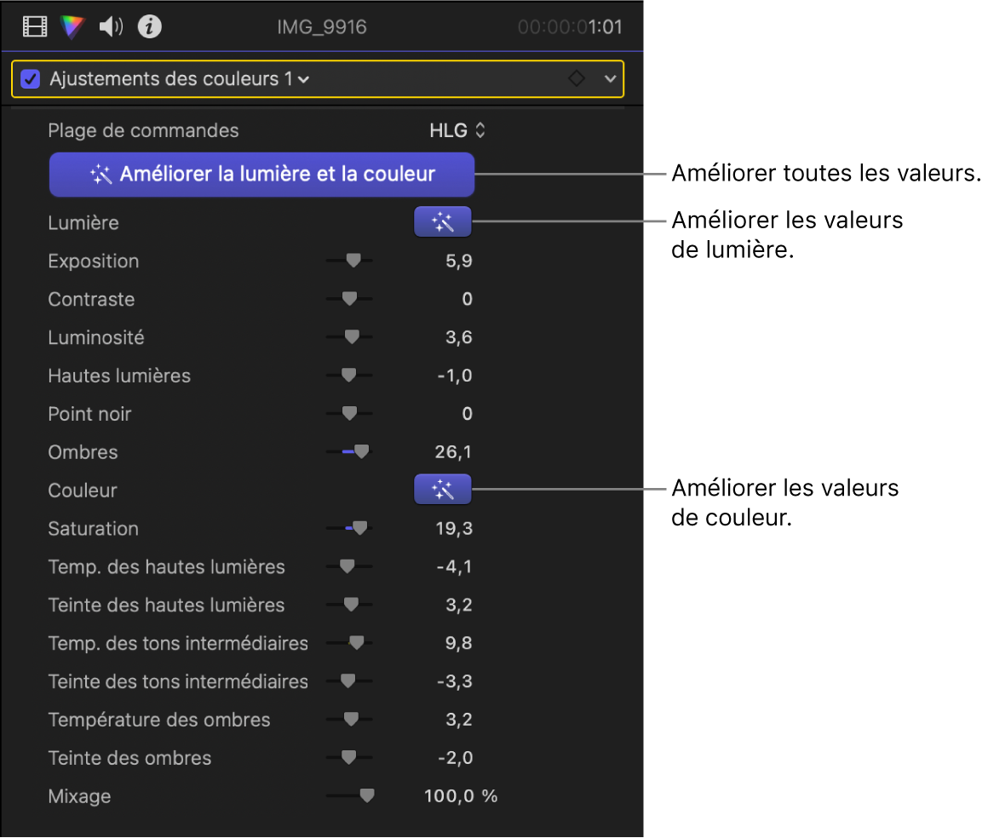
Task: Click the timecode 00:00:01:01 display
Action: click(x=570, y=27)
